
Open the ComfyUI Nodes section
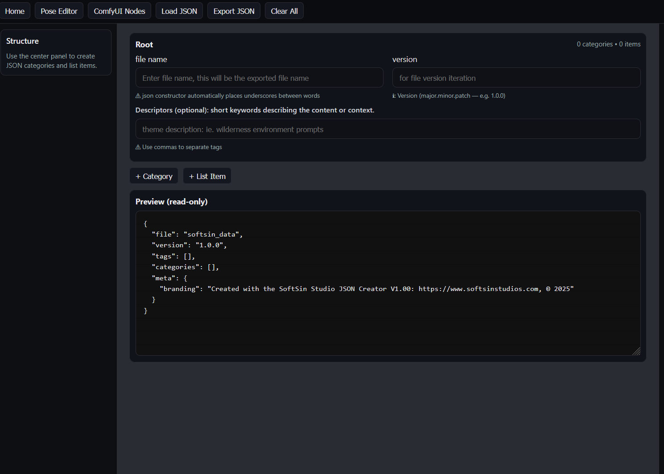[x=119, y=10]
